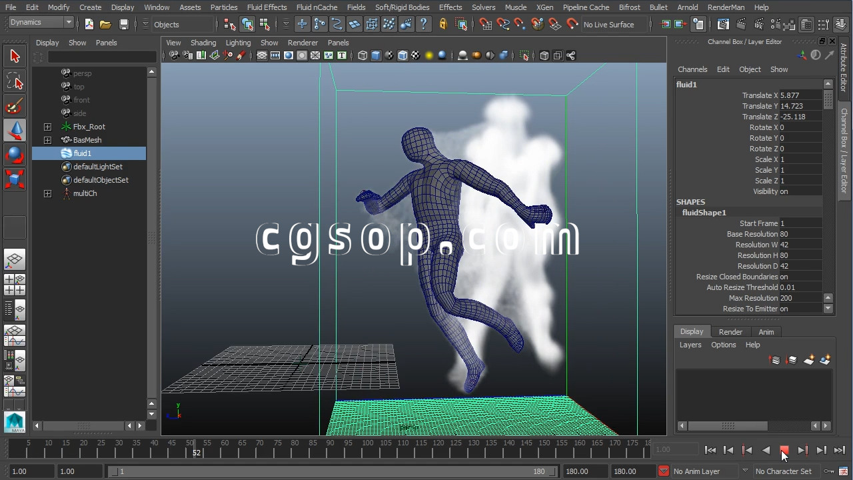Open the Fluid Effects menu
This screenshot has height=480, width=853.
267,7
